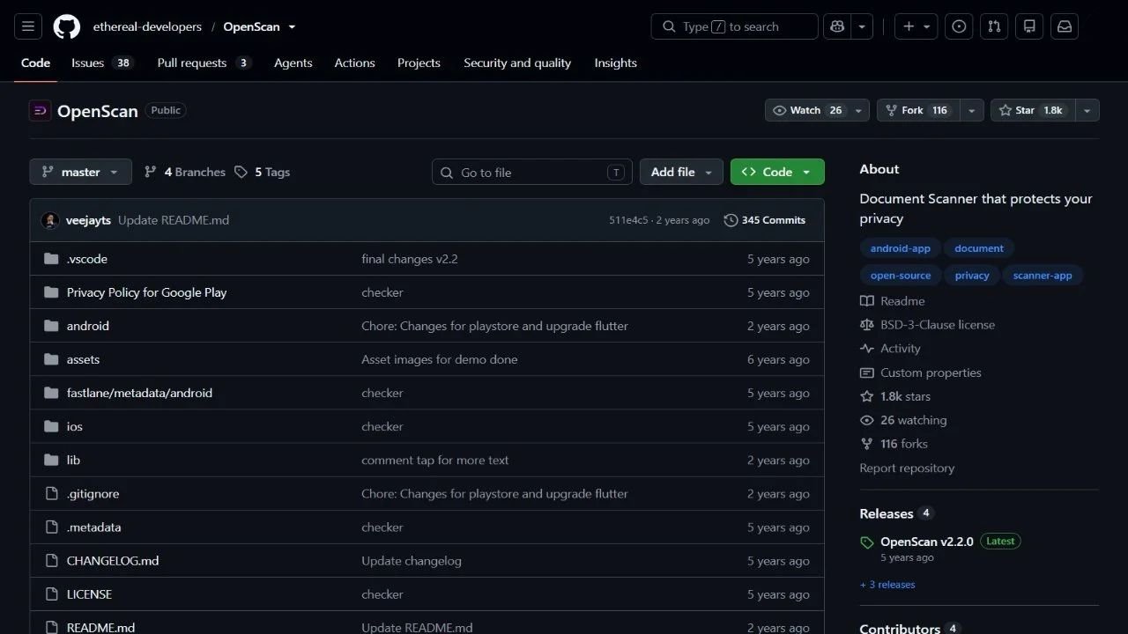Open the notifications inbox icon
The image size is (1128, 634).
(x=1065, y=26)
